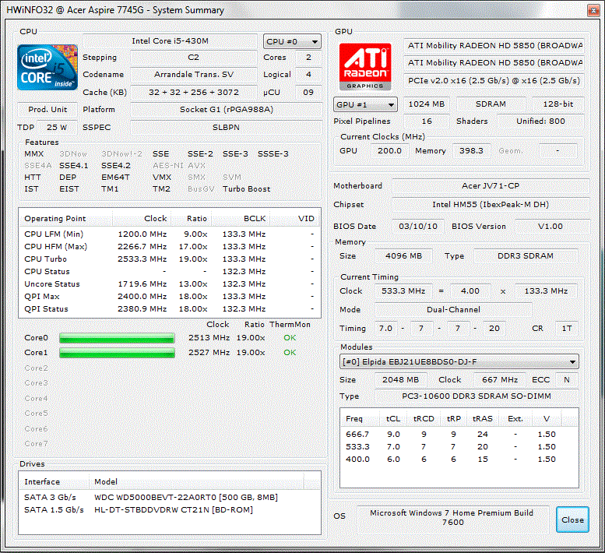Select the QPI Status row
The image size is (605, 553).
pos(170,308)
